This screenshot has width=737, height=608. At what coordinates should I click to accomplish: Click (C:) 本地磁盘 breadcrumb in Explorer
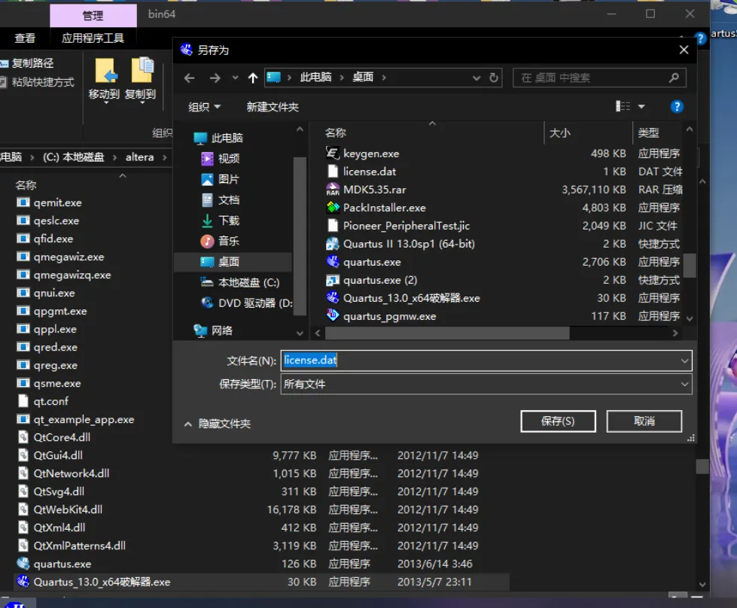73,157
